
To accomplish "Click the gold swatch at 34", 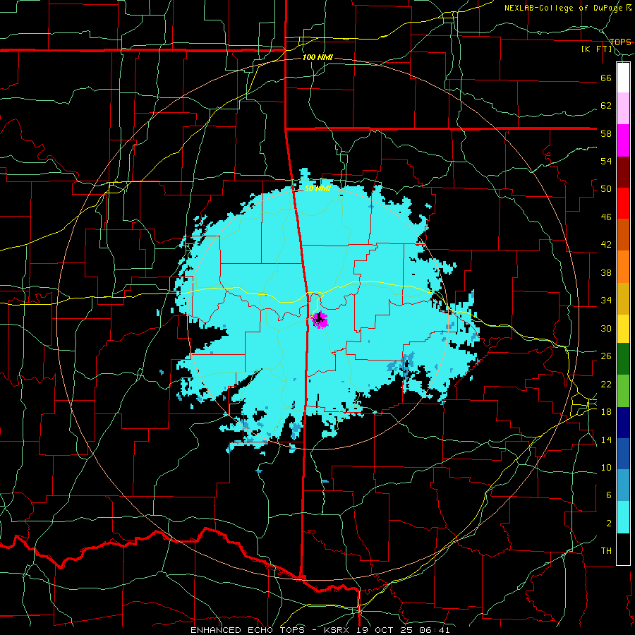I will click(x=623, y=298).
